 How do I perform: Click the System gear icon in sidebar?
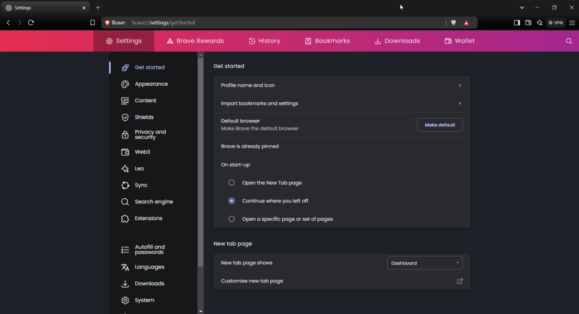click(x=125, y=300)
